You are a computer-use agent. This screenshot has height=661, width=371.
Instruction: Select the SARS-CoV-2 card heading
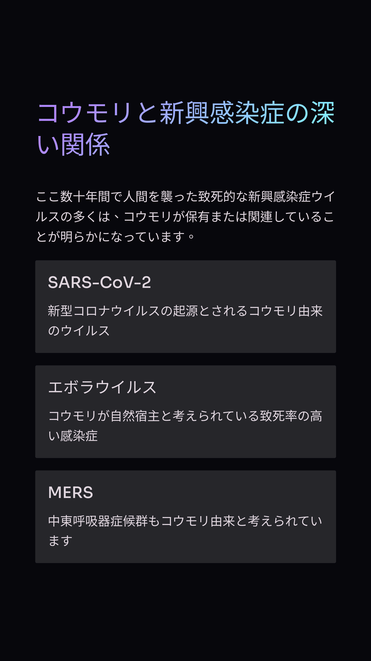click(100, 282)
